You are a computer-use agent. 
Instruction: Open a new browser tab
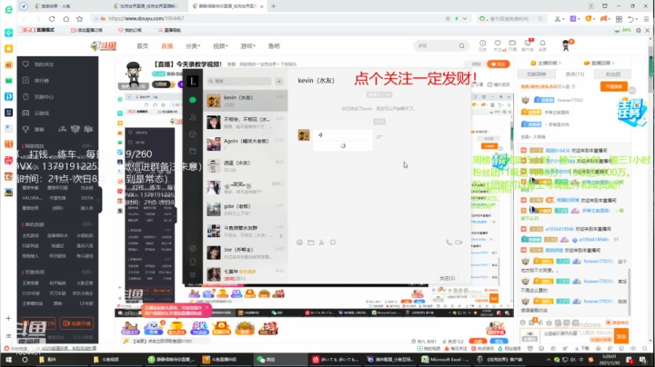(274, 6)
